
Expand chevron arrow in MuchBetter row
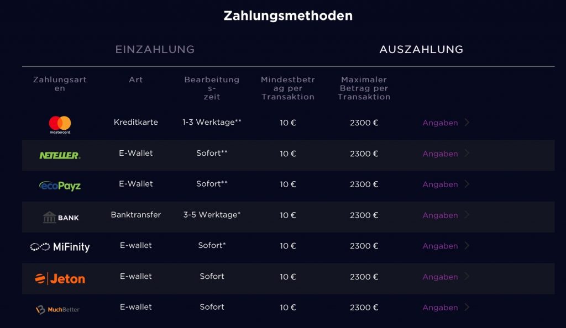(x=467, y=307)
